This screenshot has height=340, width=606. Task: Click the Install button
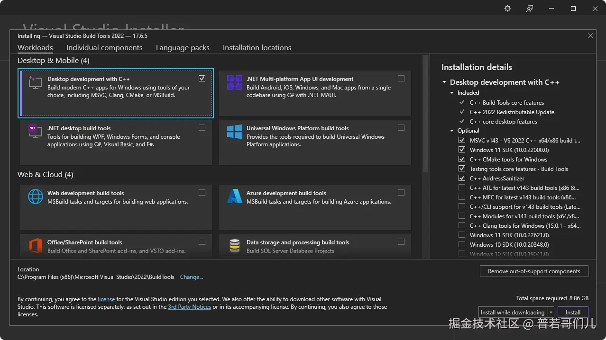click(573, 313)
